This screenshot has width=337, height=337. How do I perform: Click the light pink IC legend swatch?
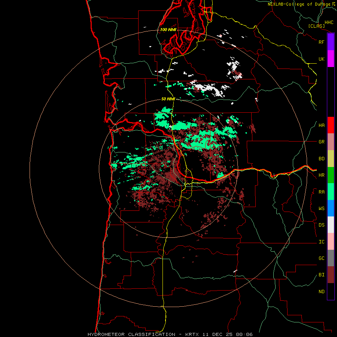(331, 242)
